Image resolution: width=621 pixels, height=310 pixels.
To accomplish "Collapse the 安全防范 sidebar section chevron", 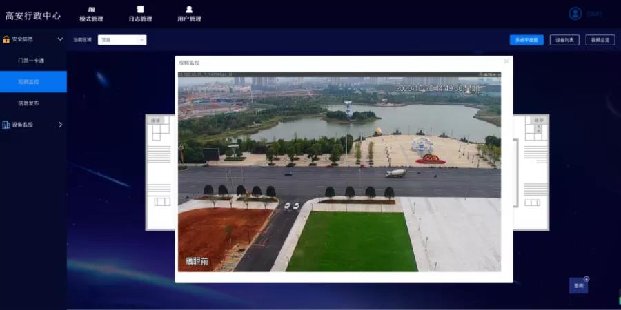I will (x=61, y=39).
